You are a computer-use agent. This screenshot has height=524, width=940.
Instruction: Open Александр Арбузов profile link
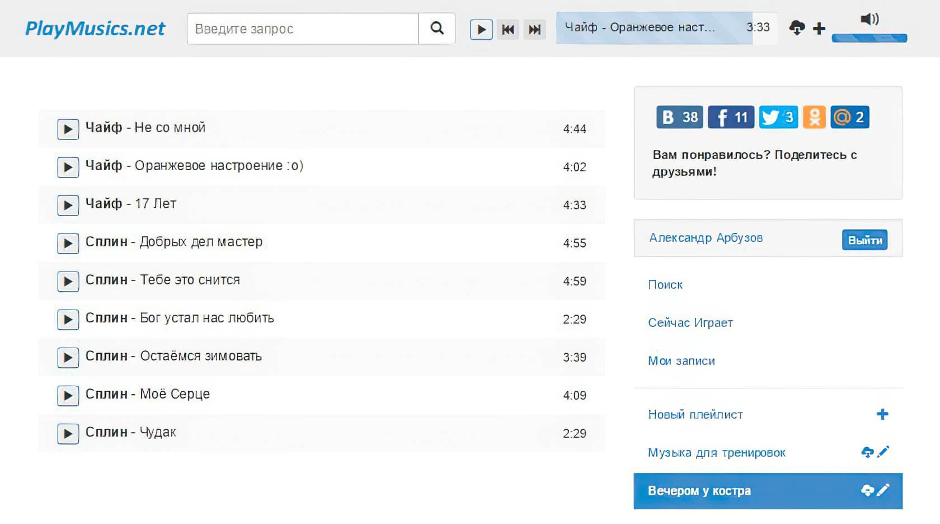click(706, 238)
